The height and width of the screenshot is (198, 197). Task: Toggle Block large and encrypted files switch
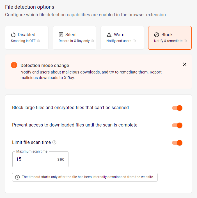[x=177, y=108]
